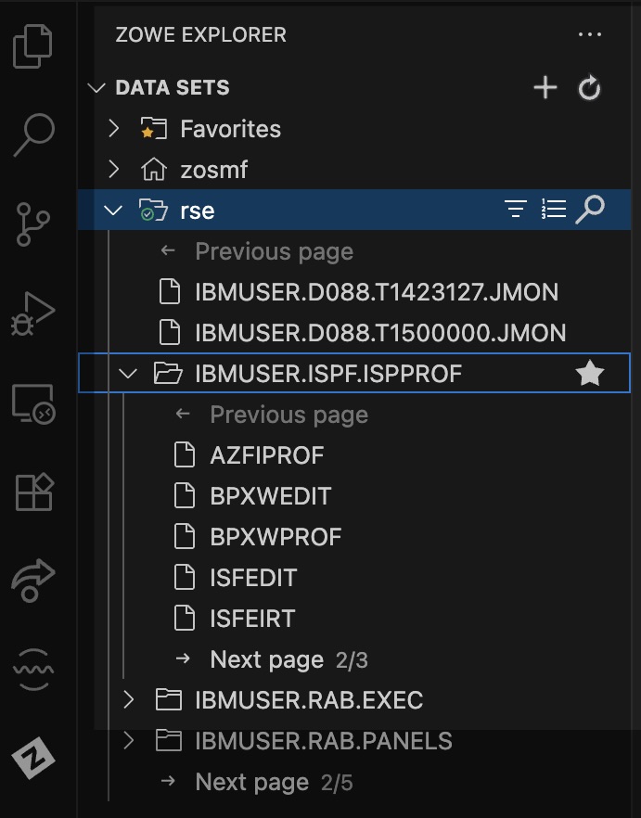Image resolution: width=641 pixels, height=818 pixels.
Task: Click the plus icon to add a profile
Action: 545,88
